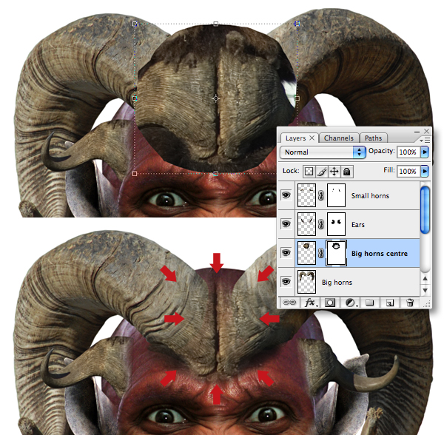Lock all with the padlock icon

point(346,171)
